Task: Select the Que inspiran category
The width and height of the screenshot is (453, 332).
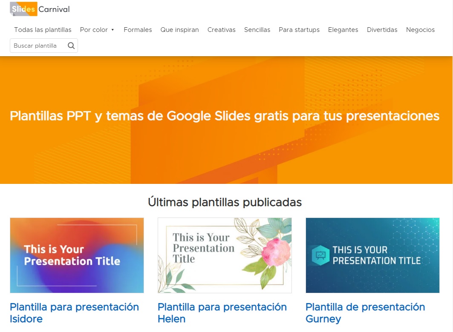Action: [180, 30]
